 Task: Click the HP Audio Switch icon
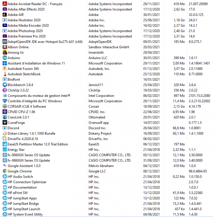click(5, 176)
